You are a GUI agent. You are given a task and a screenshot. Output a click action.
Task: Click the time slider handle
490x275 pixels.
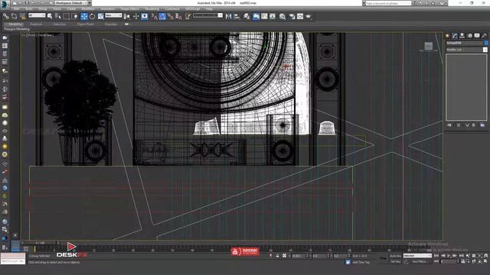(40, 243)
